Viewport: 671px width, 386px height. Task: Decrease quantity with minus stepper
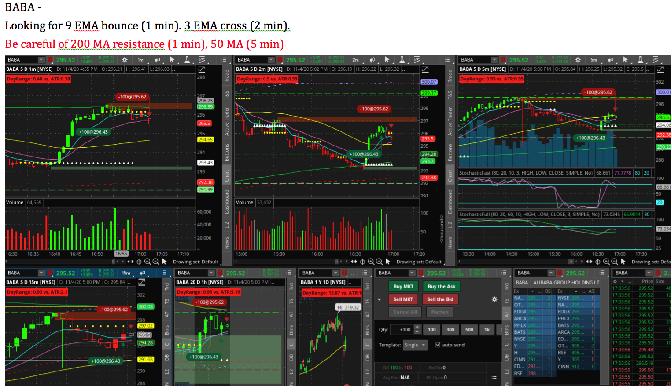417,332
